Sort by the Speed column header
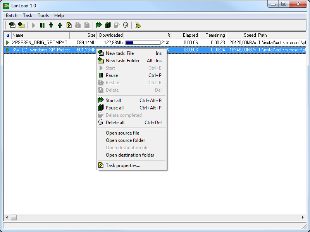310x232 pixels. tap(241, 35)
